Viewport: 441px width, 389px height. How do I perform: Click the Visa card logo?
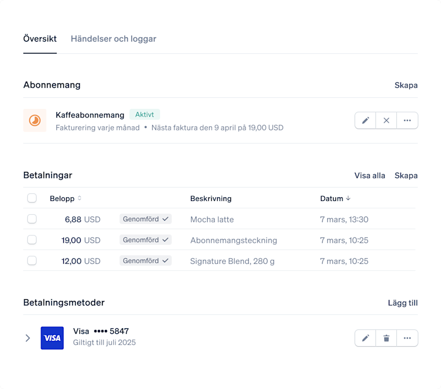(52, 338)
